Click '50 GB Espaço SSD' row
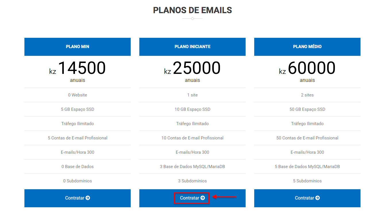 307,109
